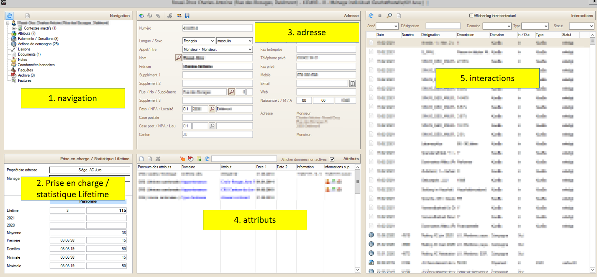Click the Fax Entreprise input field
This screenshot has height=277, width=597.
click(326, 50)
